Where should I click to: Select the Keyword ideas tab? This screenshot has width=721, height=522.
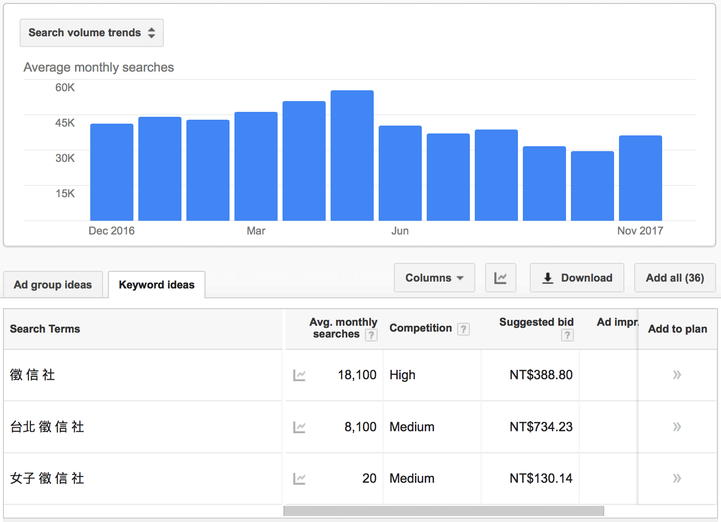coord(156,285)
